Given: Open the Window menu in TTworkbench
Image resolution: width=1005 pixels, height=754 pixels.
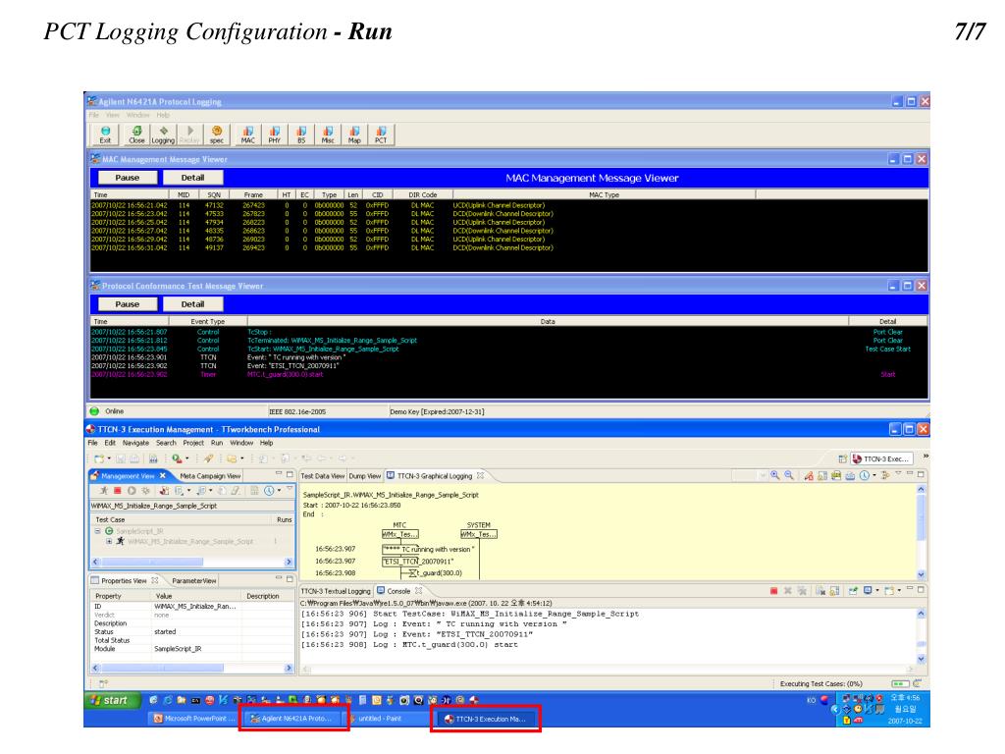Looking at the screenshot, I should 241,443.
